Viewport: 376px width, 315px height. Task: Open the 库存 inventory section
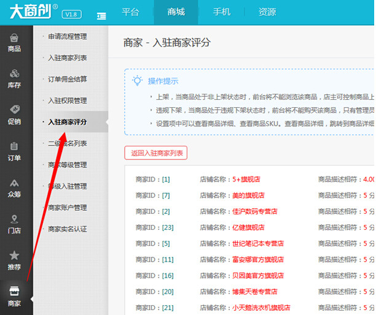pos(14,79)
